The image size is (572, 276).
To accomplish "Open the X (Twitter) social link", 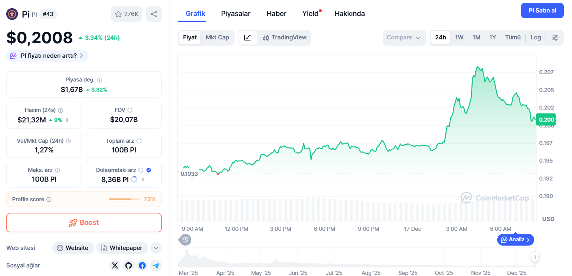I will (x=115, y=265).
